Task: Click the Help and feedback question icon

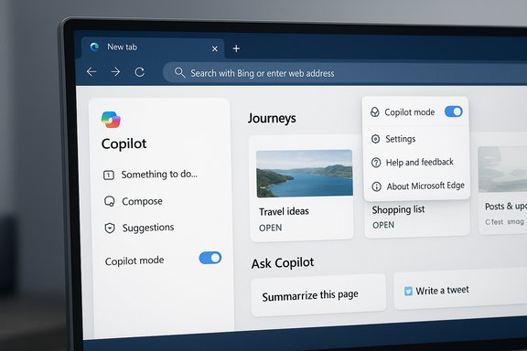Action: click(376, 163)
